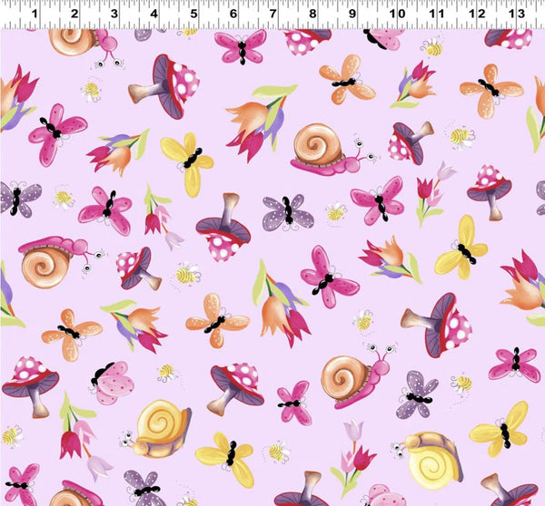Click the number 13 on the ruler
Viewport: 545px width, 506px height.
[x=514, y=14]
